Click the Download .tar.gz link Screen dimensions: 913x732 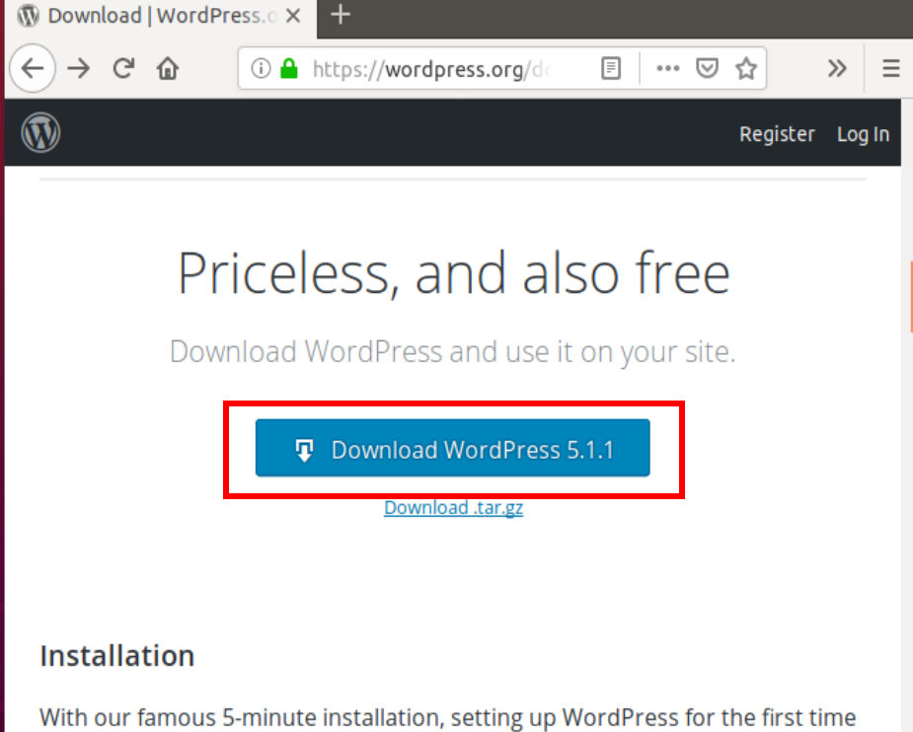[453, 508]
